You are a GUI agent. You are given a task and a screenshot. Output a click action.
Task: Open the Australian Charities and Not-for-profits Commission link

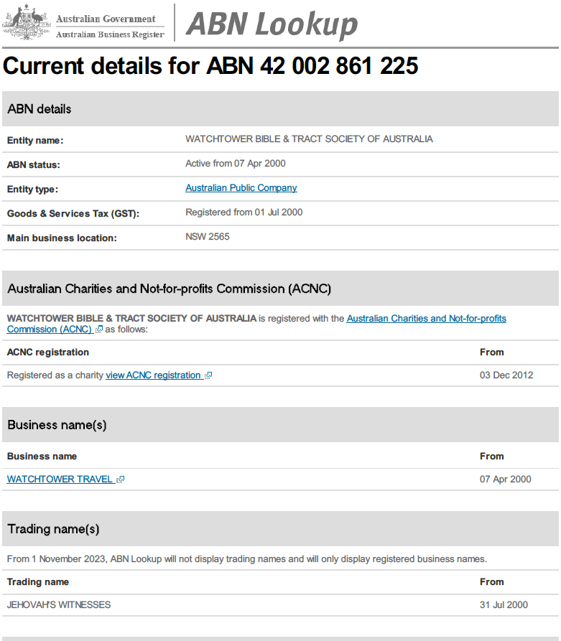(x=426, y=318)
